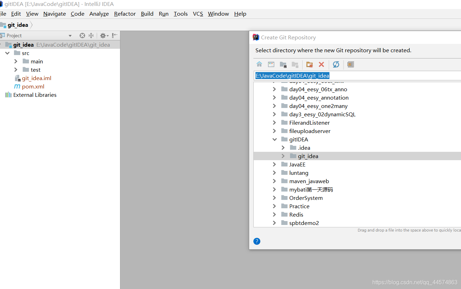Image resolution: width=461 pixels, height=289 pixels.
Task: Expand the test folder node
Action: coord(16,70)
